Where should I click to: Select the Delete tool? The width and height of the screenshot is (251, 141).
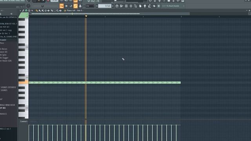coord(45,11)
